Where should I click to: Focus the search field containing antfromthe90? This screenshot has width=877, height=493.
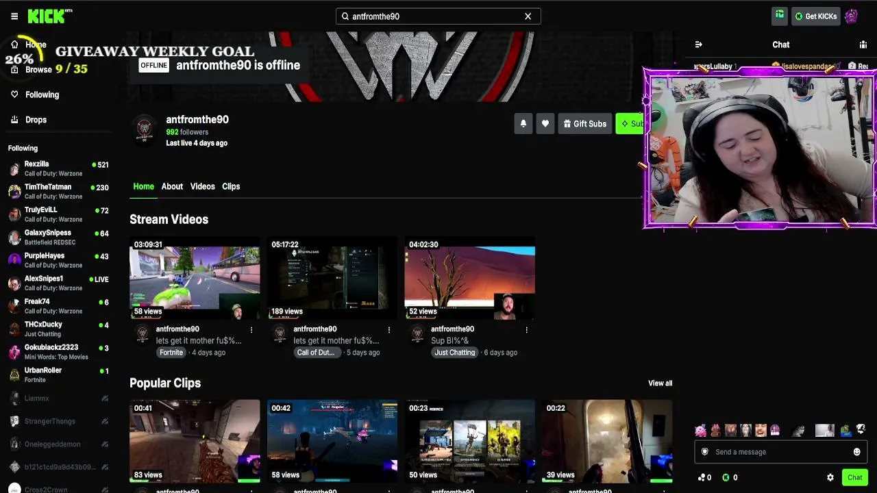tap(438, 16)
